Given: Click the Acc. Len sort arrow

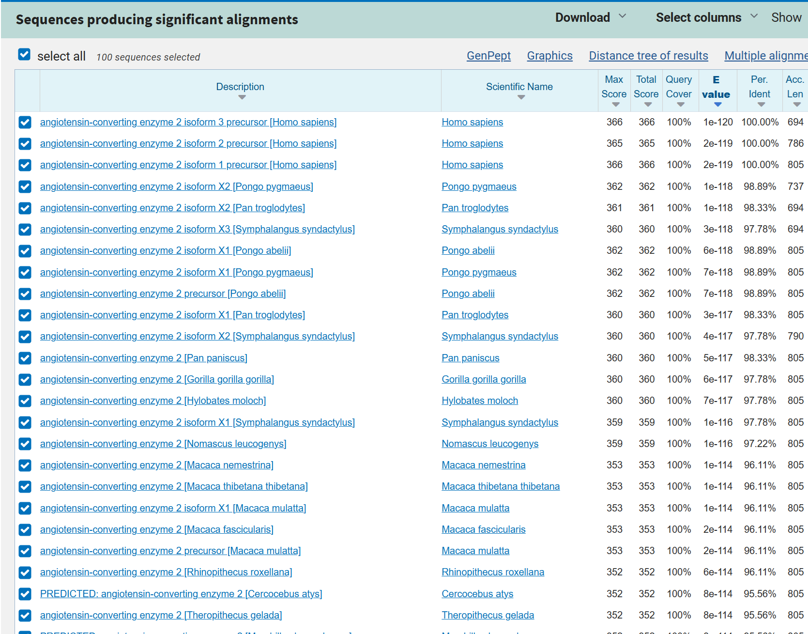Looking at the screenshot, I should point(796,105).
